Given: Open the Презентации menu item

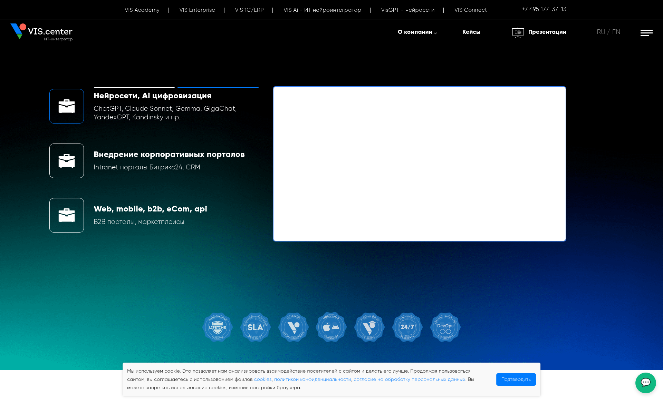Looking at the screenshot, I should (x=547, y=32).
